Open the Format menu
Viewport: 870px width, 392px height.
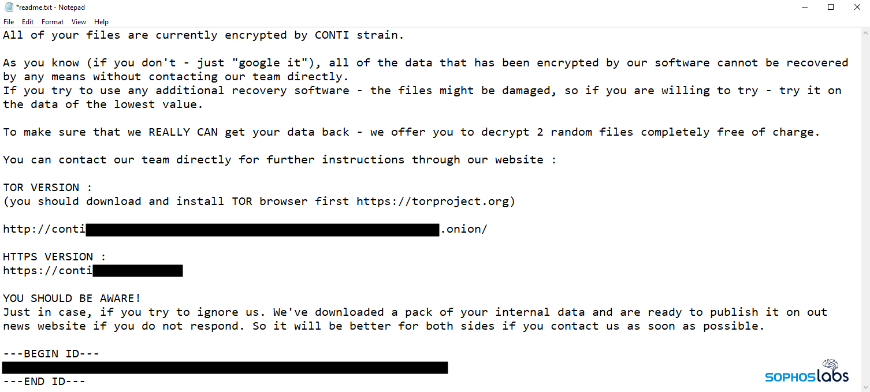pos(53,22)
